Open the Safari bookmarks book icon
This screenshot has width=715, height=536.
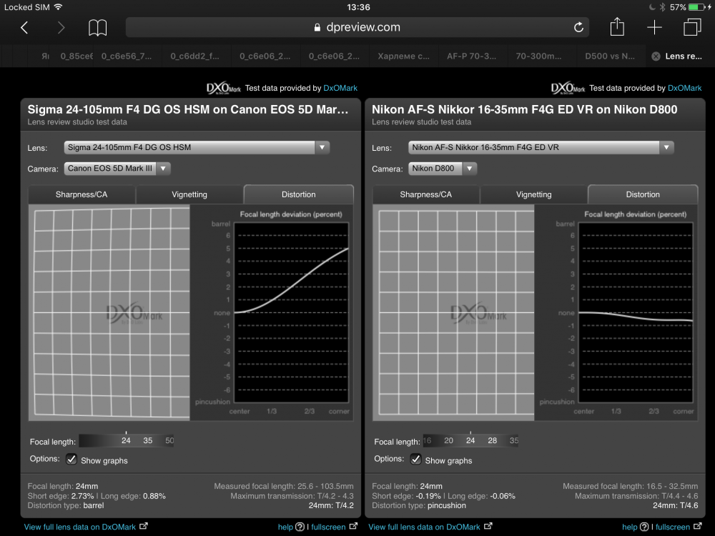coord(97,28)
